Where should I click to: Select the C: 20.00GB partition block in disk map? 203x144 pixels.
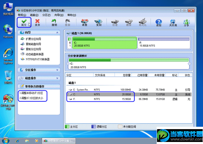pyautogui.click(x=105, y=43)
